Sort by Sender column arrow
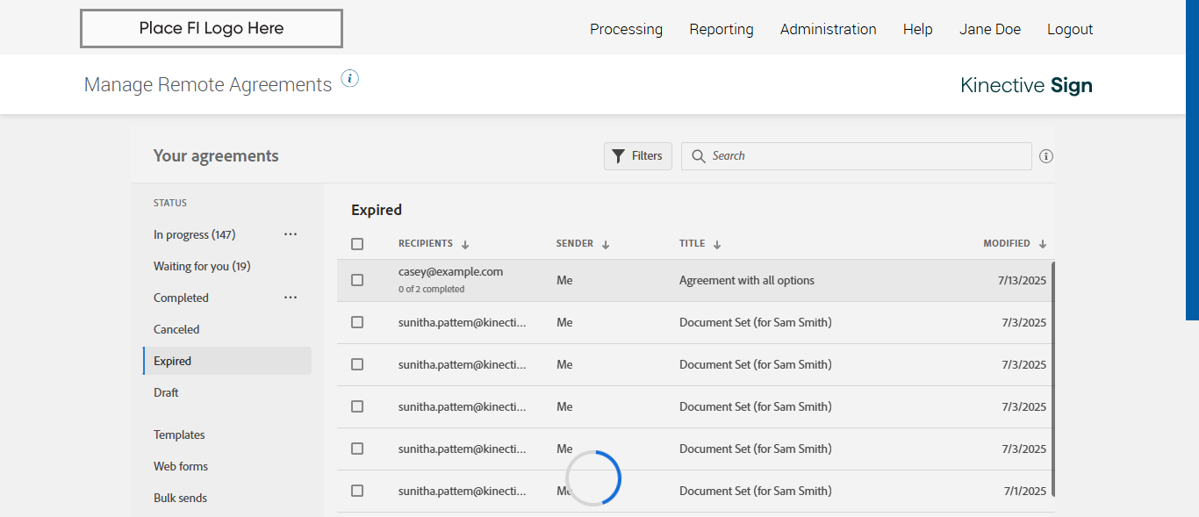The height and width of the screenshot is (517, 1199). pyautogui.click(x=606, y=244)
